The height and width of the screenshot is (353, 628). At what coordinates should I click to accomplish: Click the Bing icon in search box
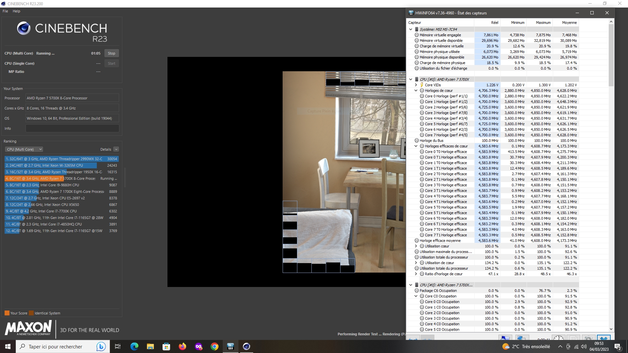[101, 346]
